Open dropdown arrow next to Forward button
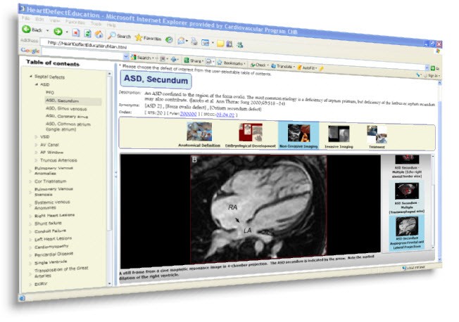The height and width of the screenshot is (322, 459). pyautogui.click(x=67, y=32)
